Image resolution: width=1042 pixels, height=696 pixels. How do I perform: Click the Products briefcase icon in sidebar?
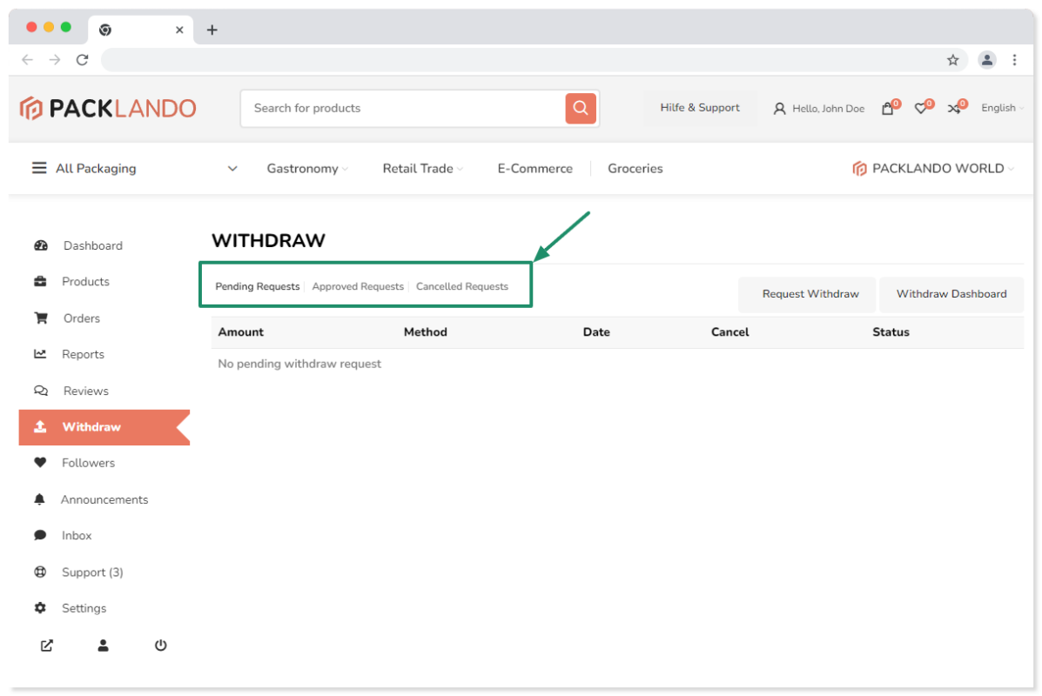pos(41,282)
